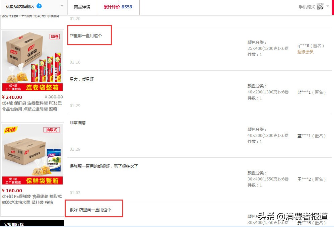The image size is (334, 227).
Task: Expand the store name dropdown arrow
Action: 62,6
